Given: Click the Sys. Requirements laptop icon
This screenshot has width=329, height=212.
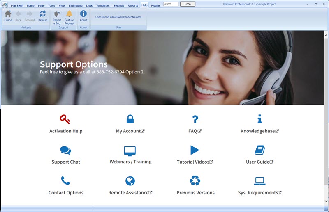Looking at the screenshot, I should (260, 181).
